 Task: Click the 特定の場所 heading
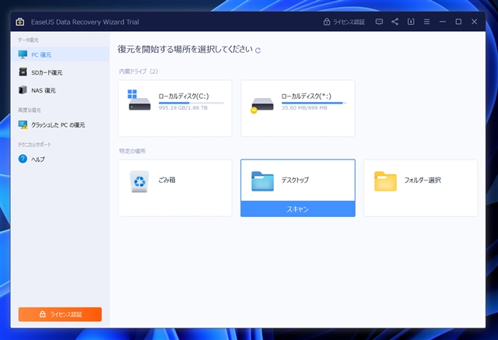(132, 151)
